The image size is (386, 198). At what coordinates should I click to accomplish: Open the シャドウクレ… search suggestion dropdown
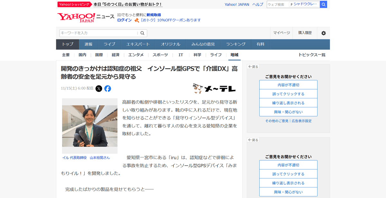coord(304,4)
